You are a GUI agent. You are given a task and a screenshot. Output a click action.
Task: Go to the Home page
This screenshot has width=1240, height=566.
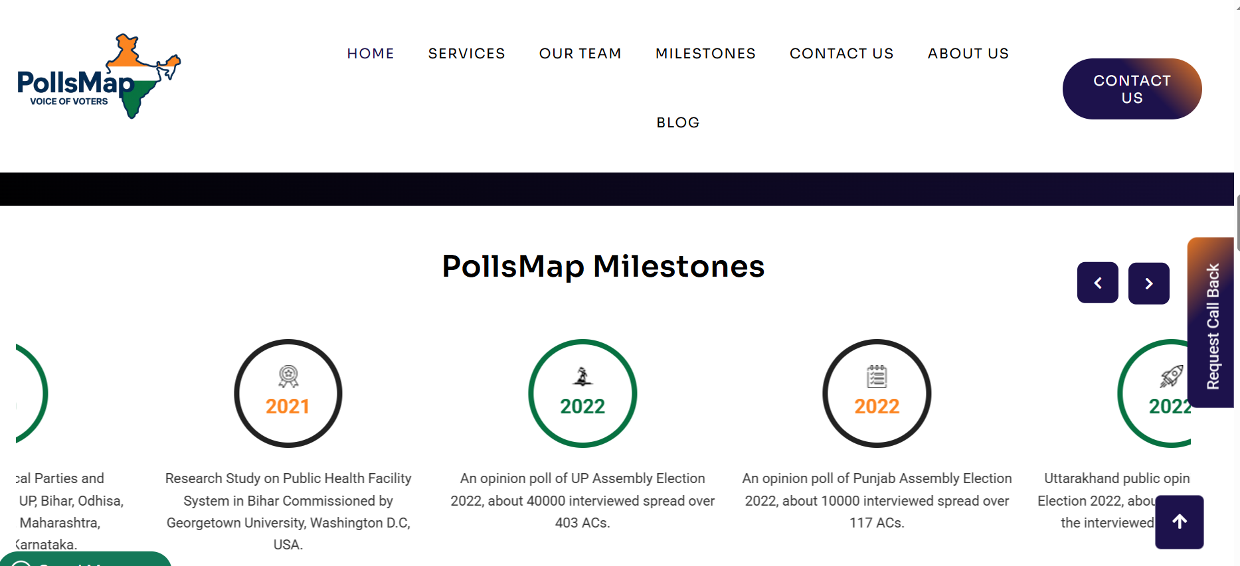click(x=371, y=53)
